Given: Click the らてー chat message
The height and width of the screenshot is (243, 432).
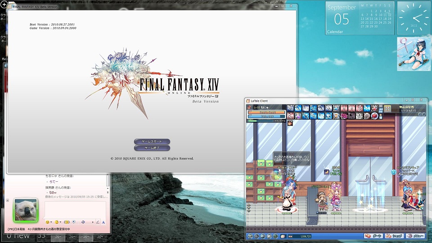Looking at the screenshot, I should 54,181.
